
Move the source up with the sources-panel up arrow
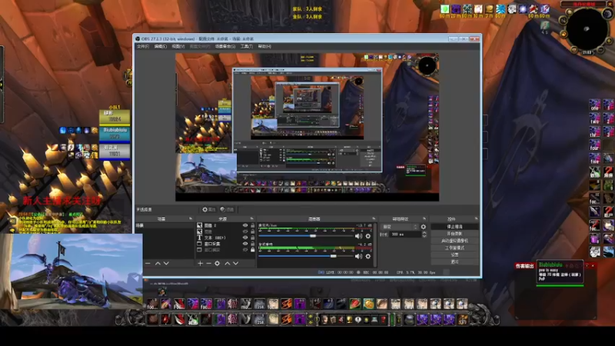(x=227, y=263)
